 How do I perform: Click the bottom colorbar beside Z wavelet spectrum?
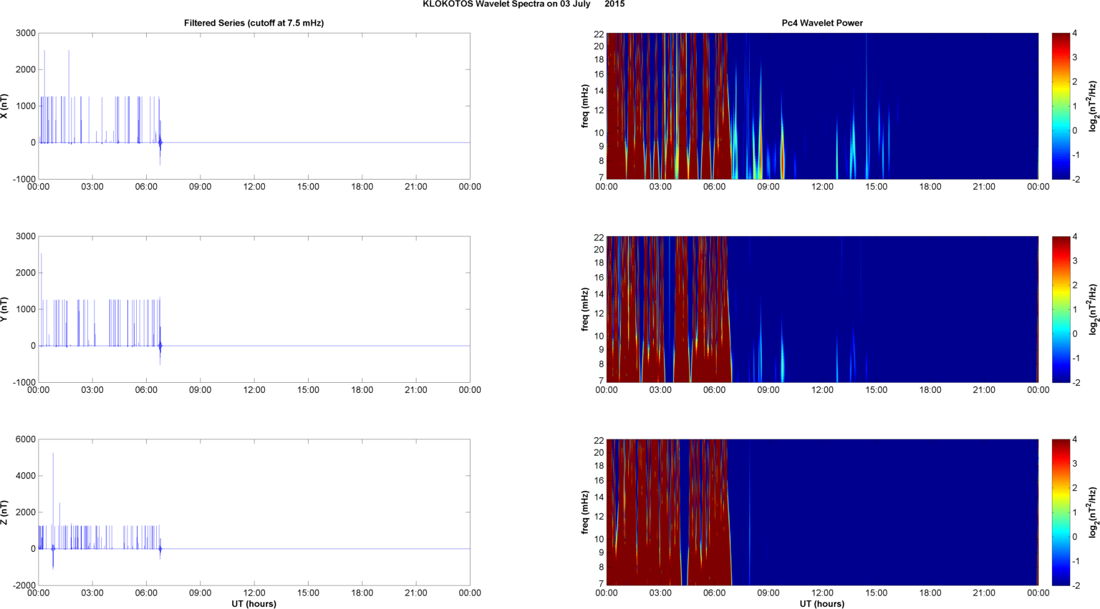pyautogui.click(x=1061, y=512)
